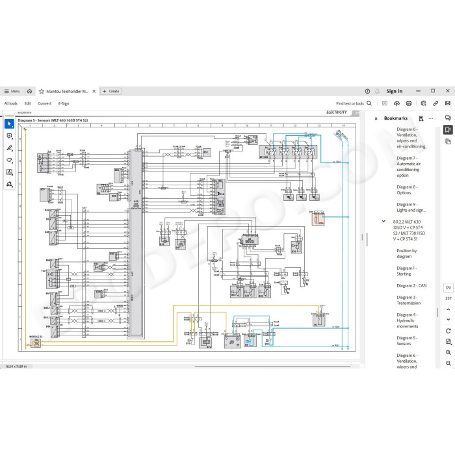Viewport: 455px width, 455px height.
Task: Close the Bookmarks panel
Action: click(376, 118)
